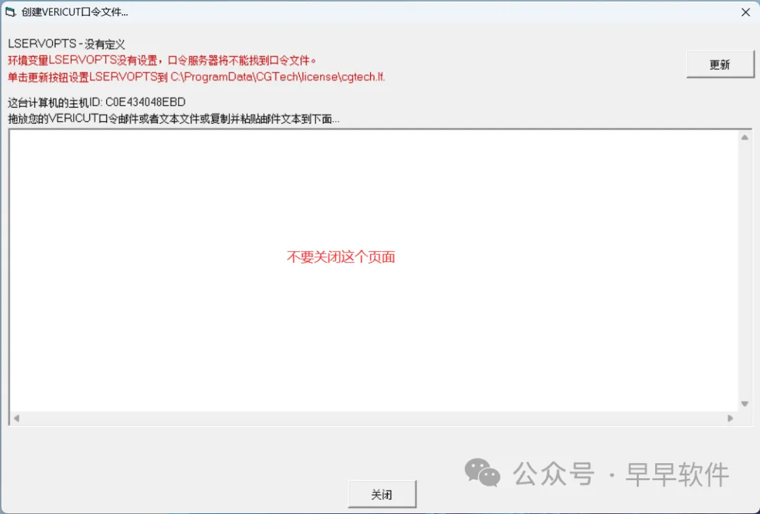Close the dialog with the X button
This screenshot has height=514, width=760.
[745, 12]
